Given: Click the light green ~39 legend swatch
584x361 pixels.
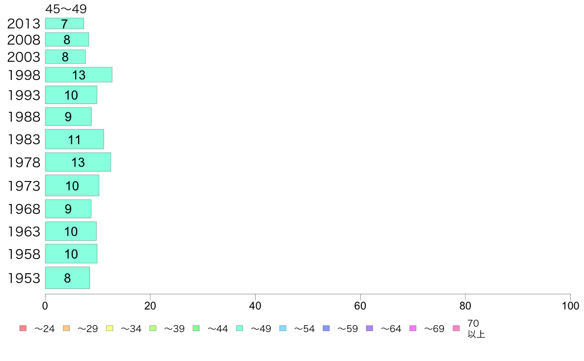Looking at the screenshot, I should (x=153, y=328).
